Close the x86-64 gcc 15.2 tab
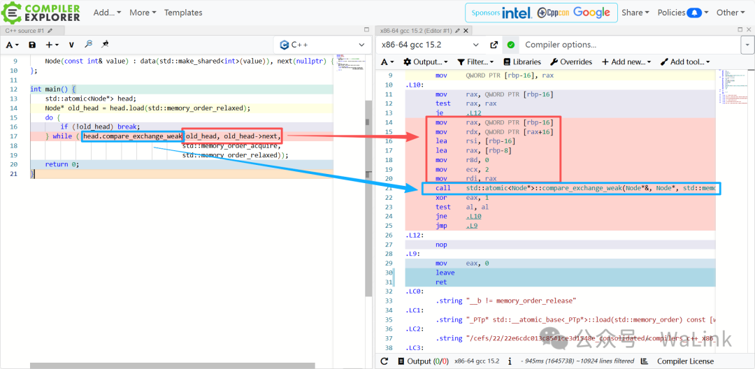Viewport: 755px width, 369px height. point(466,31)
